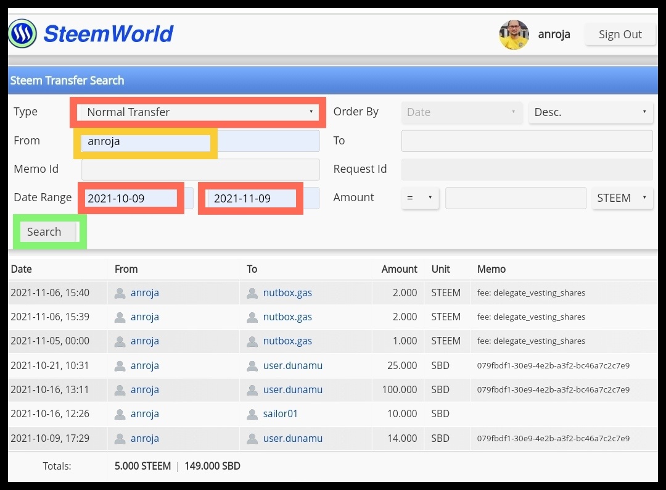The width and height of the screenshot is (666, 490).
Task: Open nutbox.gas link in the 15:40 row
Action: 287,293
